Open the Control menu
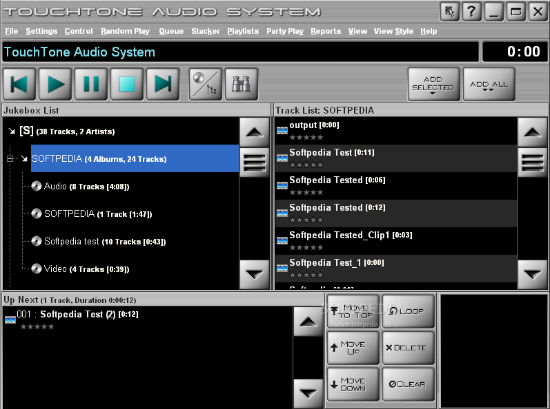This screenshot has width=550, height=409. pyautogui.click(x=79, y=31)
